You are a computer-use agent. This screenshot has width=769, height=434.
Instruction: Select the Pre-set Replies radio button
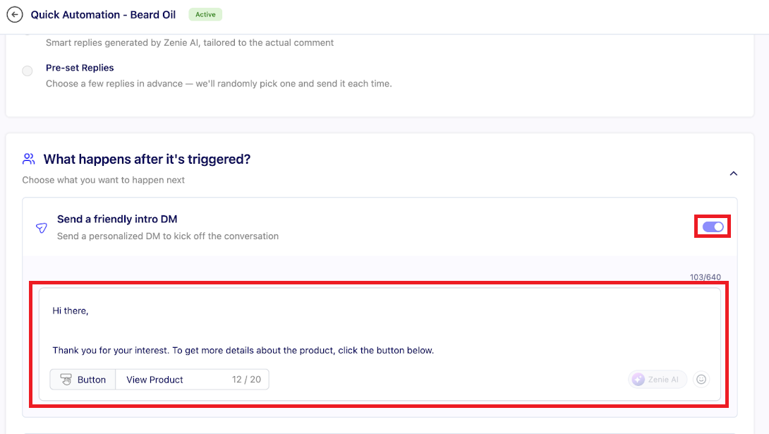tap(28, 71)
